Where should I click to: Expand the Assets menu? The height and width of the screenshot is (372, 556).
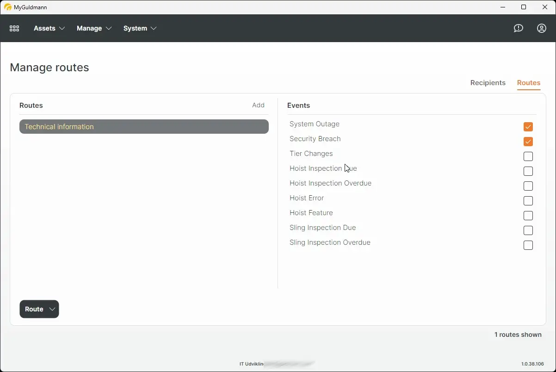pyautogui.click(x=49, y=28)
